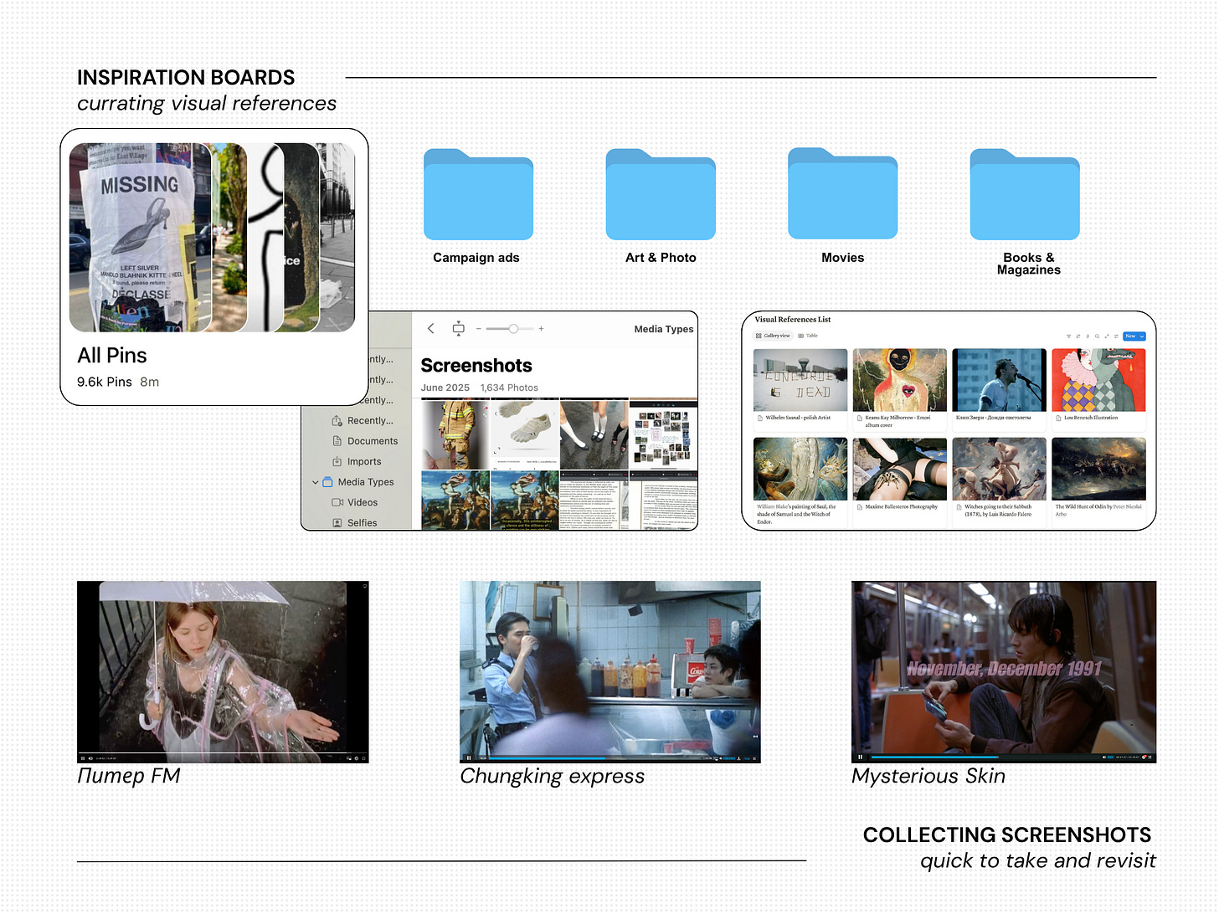This screenshot has width=1219, height=914.
Task: Click the Selfies portrait icon in sidebar
Action: click(x=337, y=522)
